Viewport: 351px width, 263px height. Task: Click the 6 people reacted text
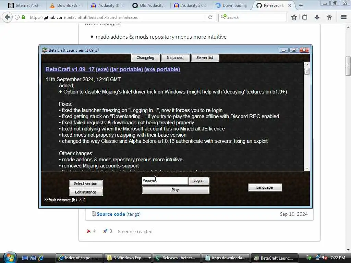pyautogui.click(x=135, y=232)
